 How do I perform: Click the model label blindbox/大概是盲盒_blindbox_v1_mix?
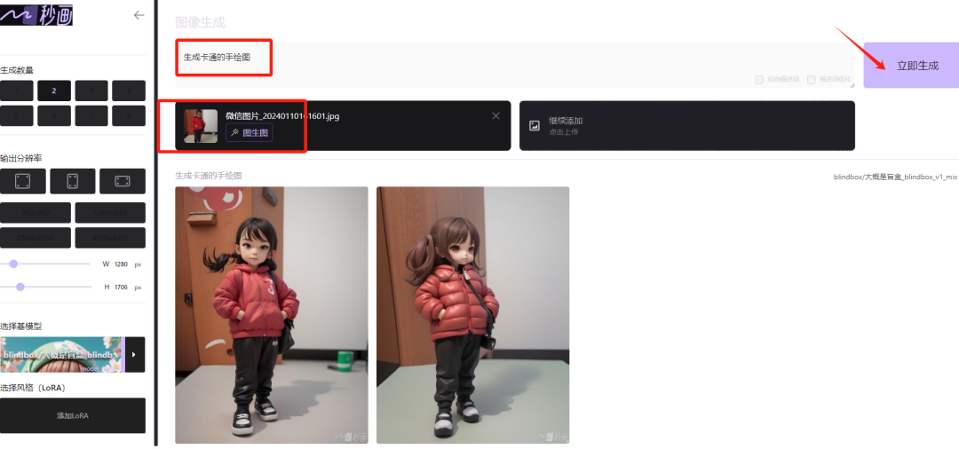click(895, 177)
